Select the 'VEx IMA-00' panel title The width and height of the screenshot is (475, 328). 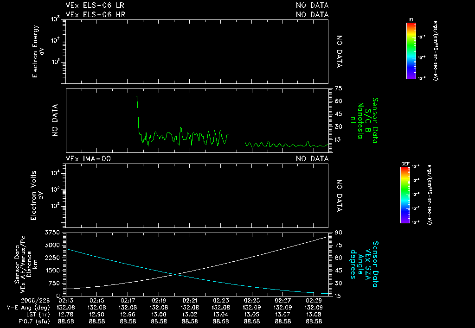pos(88,158)
